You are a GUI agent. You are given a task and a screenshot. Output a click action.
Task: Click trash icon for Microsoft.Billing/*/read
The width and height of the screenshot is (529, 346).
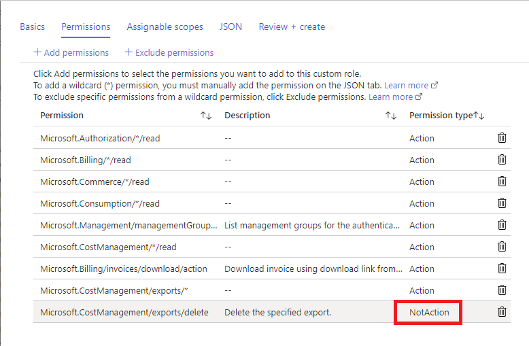click(x=502, y=160)
